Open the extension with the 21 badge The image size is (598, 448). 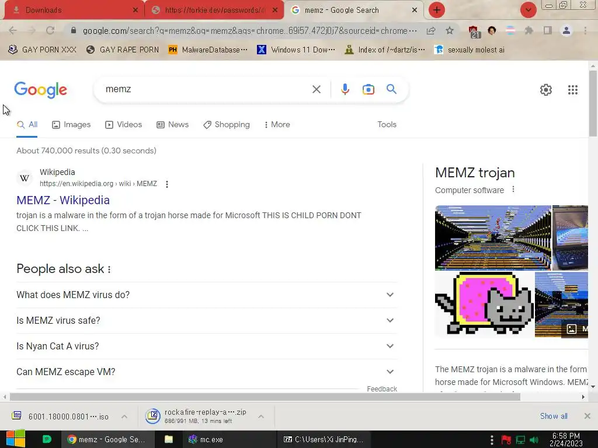coord(474,32)
